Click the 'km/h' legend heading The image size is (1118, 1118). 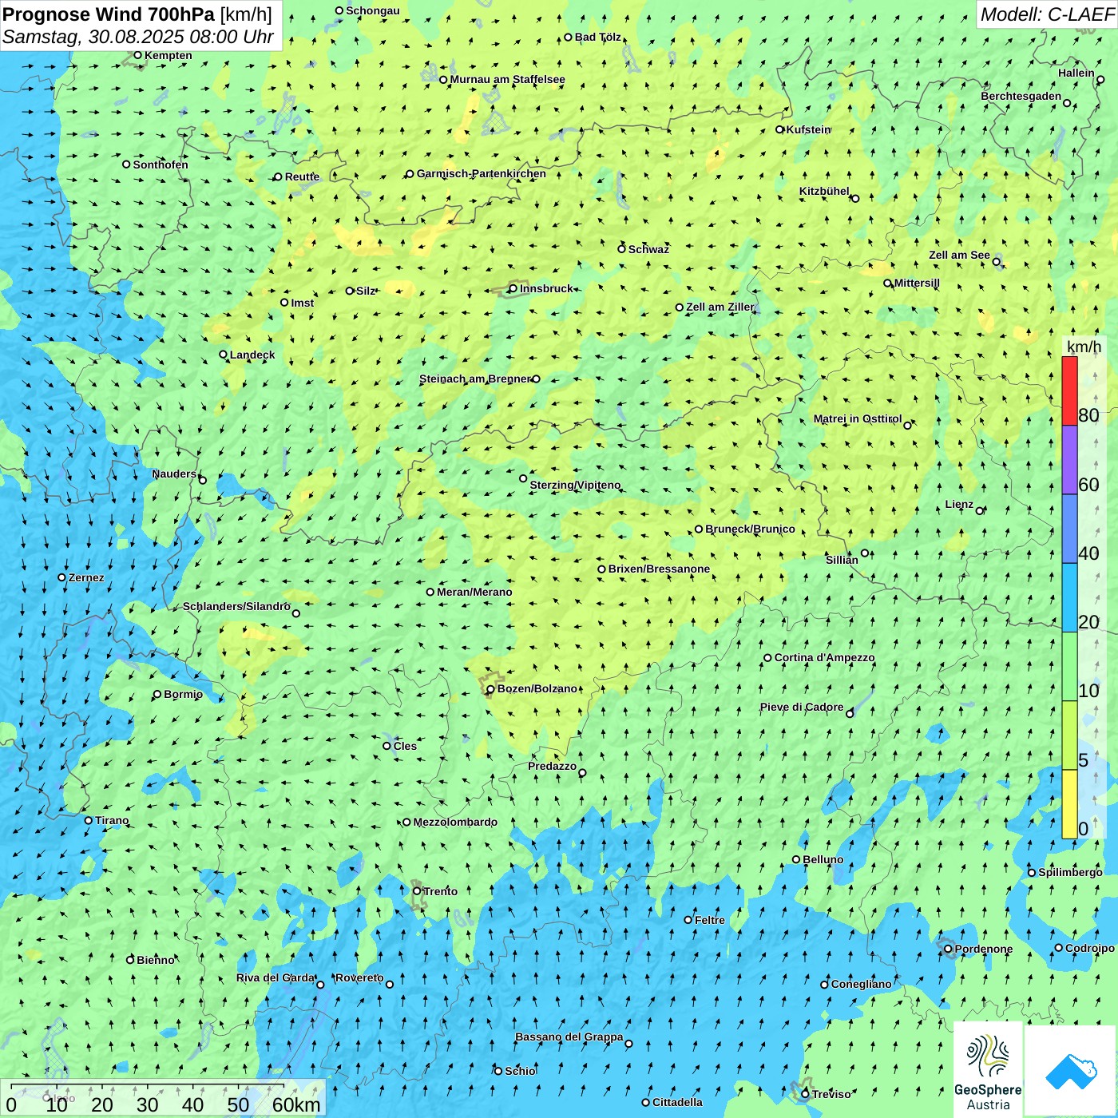pos(1084,347)
